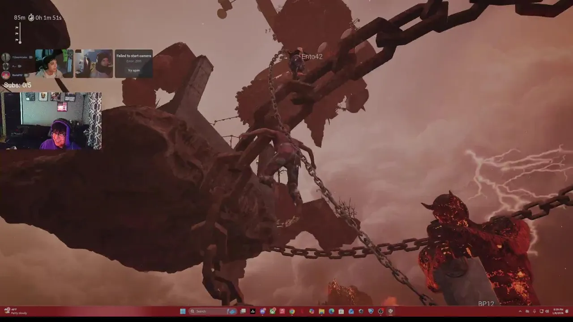Screen dimensions: 573x322
Task: Open the Copilot taskbar icon
Action: pyautogui.click(x=312, y=311)
